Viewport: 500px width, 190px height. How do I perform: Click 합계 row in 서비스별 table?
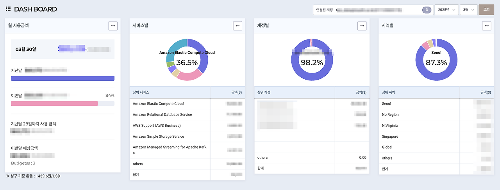coord(187,175)
